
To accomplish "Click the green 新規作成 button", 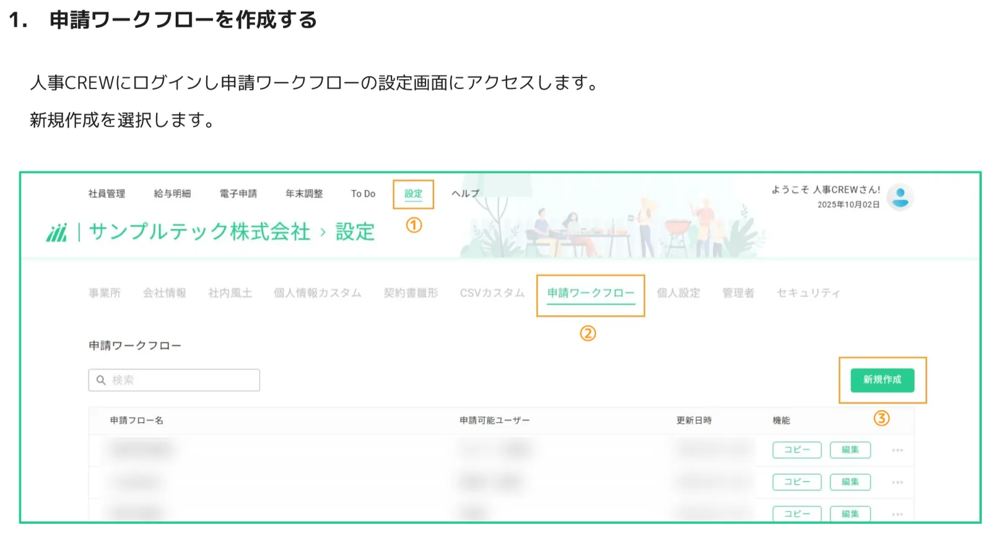I will (882, 380).
